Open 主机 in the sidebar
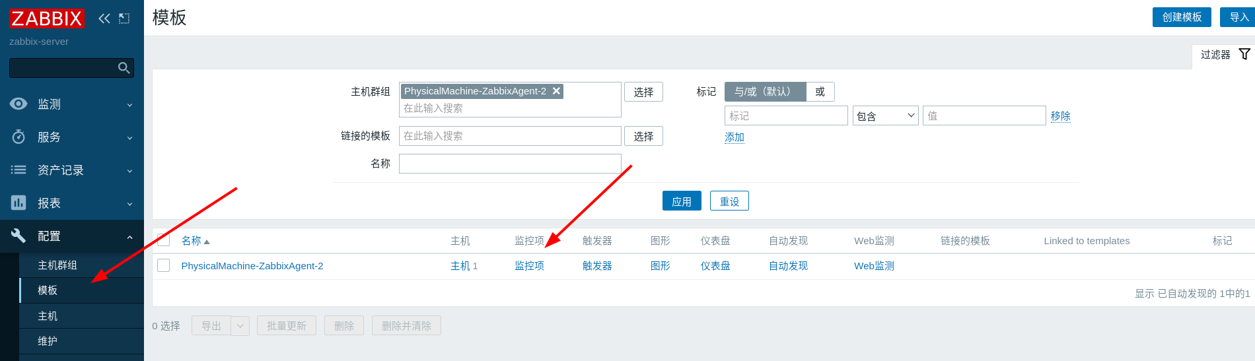 [x=82, y=315]
